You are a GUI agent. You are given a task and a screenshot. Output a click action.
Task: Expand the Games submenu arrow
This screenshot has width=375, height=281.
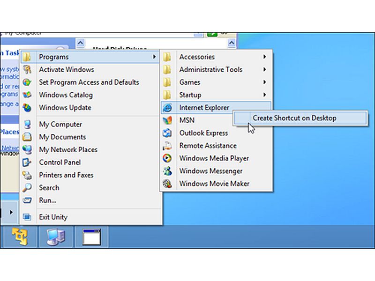(x=264, y=82)
